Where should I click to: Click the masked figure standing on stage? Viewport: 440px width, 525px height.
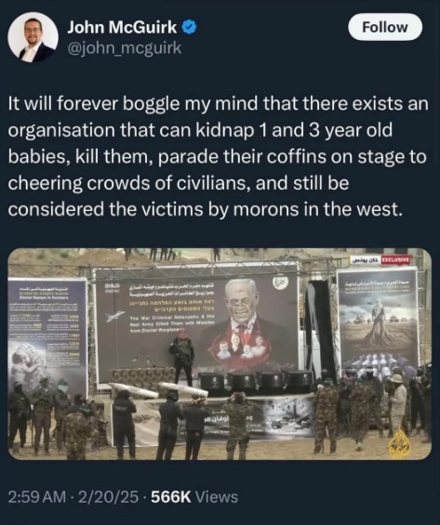coord(181,358)
